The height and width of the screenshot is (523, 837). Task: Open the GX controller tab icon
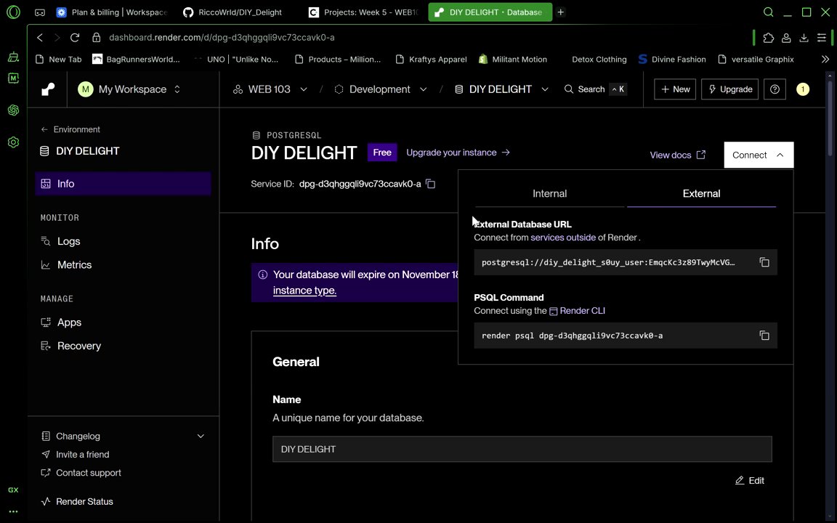(40, 12)
